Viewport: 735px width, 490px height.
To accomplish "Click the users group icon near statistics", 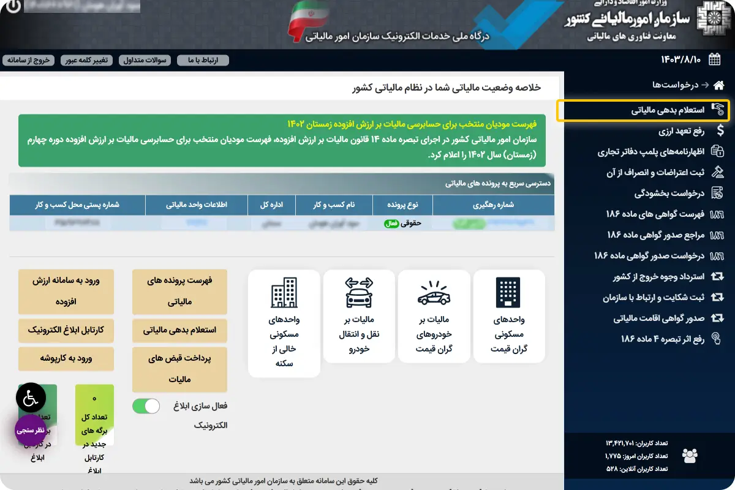I will 690,456.
